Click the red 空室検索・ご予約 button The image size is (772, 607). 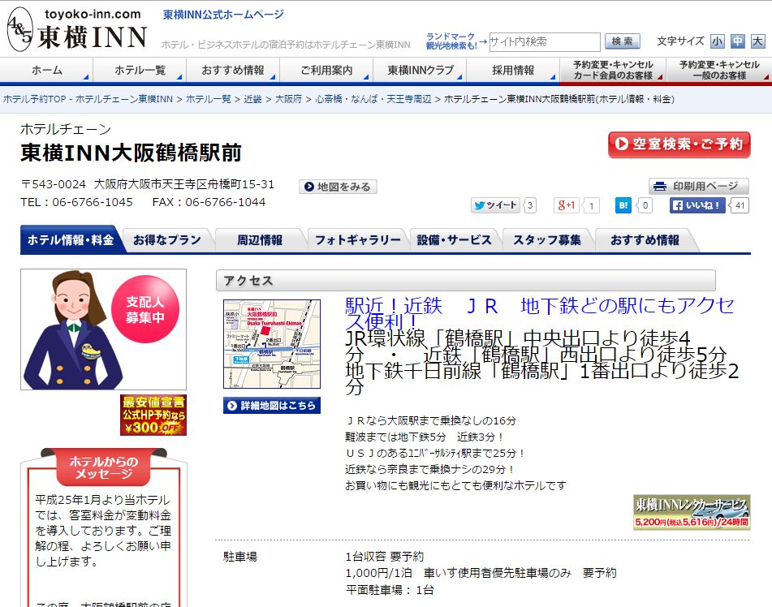coord(679,144)
